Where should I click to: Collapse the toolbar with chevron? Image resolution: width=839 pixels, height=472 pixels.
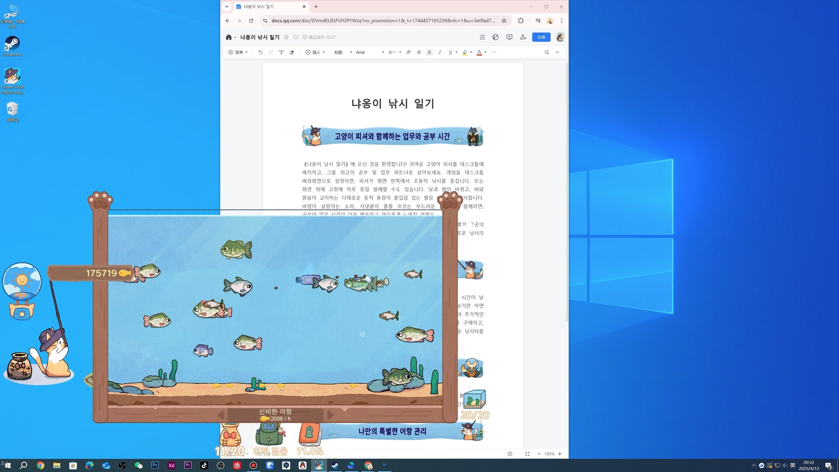tap(557, 52)
